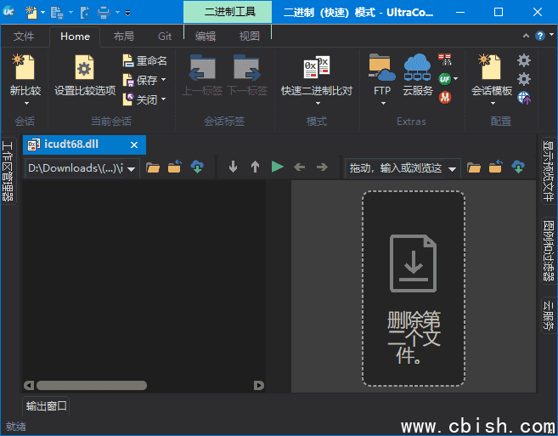This screenshot has height=436, width=558.
Task: Open 云服务 cloud services icon
Action: [417, 69]
